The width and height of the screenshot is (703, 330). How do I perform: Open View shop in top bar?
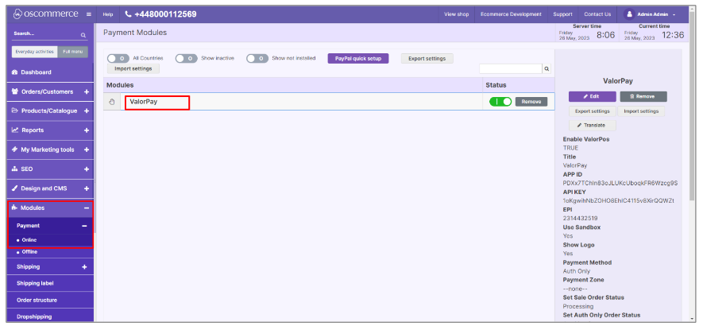tap(457, 14)
